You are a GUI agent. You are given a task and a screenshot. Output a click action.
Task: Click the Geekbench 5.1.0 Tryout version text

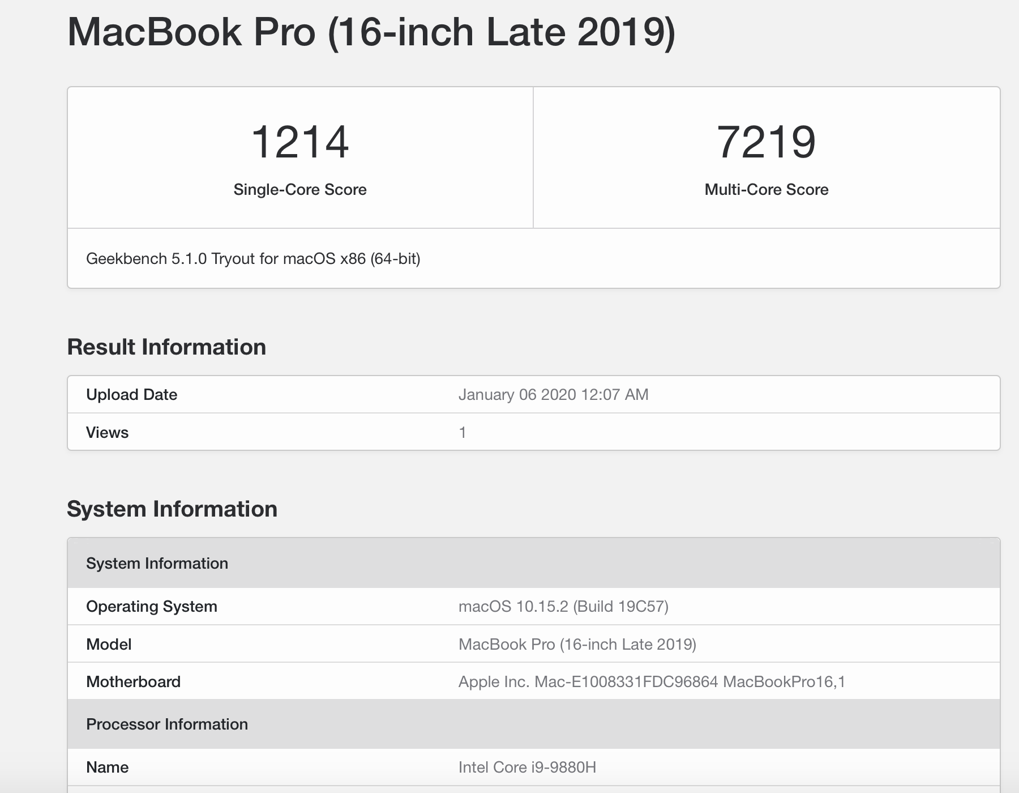(x=253, y=259)
